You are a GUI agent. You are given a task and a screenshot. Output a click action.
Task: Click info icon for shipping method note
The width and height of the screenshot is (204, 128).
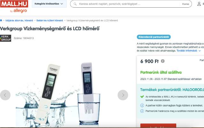coord(142,111)
